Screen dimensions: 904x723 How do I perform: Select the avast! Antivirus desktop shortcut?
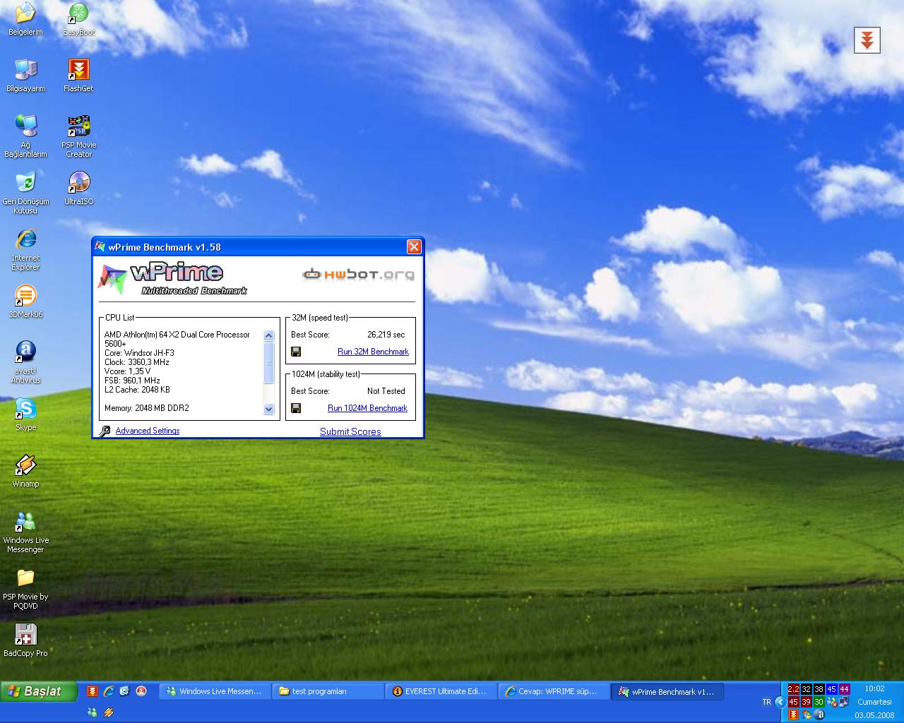tap(25, 361)
